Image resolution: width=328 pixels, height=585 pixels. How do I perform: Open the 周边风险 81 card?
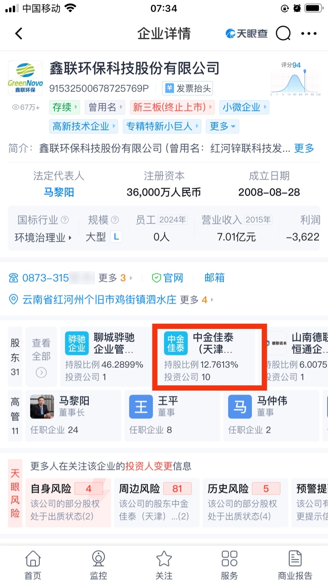pyautogui.click(x=157, y=502)
